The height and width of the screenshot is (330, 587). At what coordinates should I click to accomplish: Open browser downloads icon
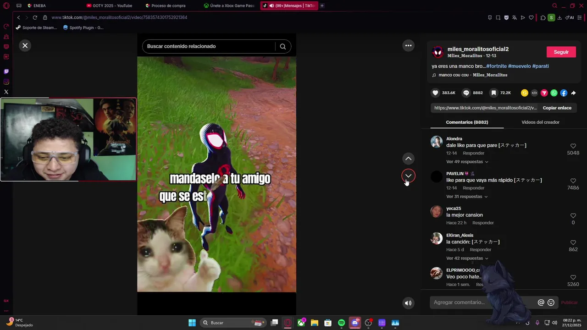(559, 17)
